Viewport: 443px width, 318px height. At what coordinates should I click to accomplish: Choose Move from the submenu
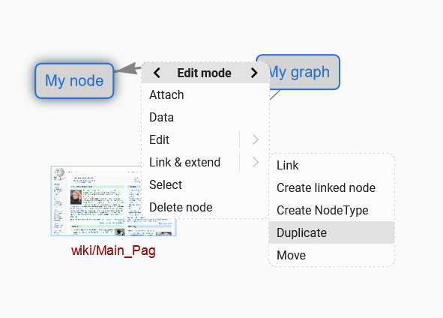point(331,255)
